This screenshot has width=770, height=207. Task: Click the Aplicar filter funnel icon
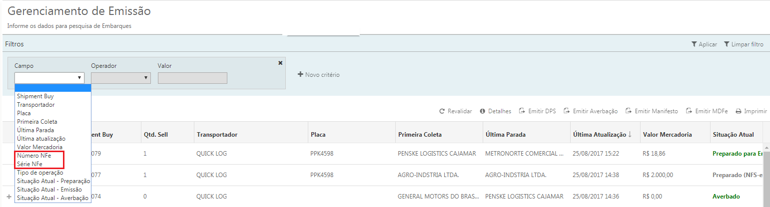point(694,44)
